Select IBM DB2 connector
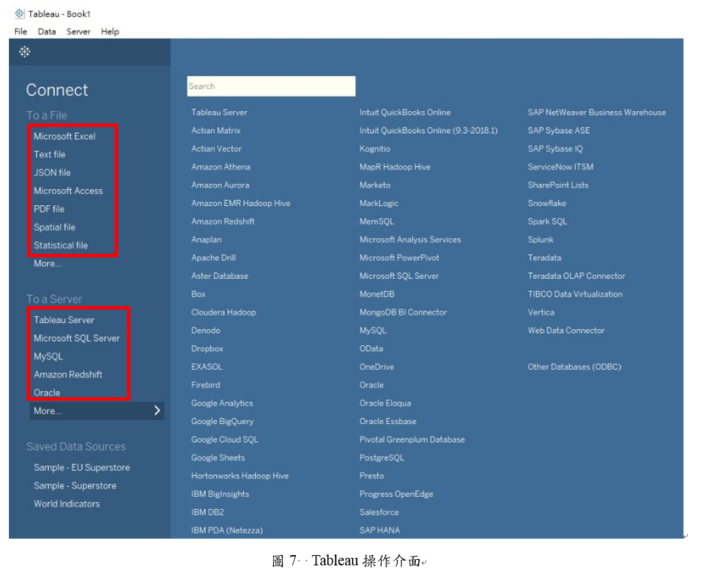This screenshot has height=575, width=713. (207, 513)
